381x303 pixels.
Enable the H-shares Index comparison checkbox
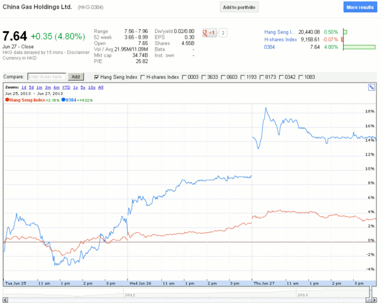pos(143,77)
